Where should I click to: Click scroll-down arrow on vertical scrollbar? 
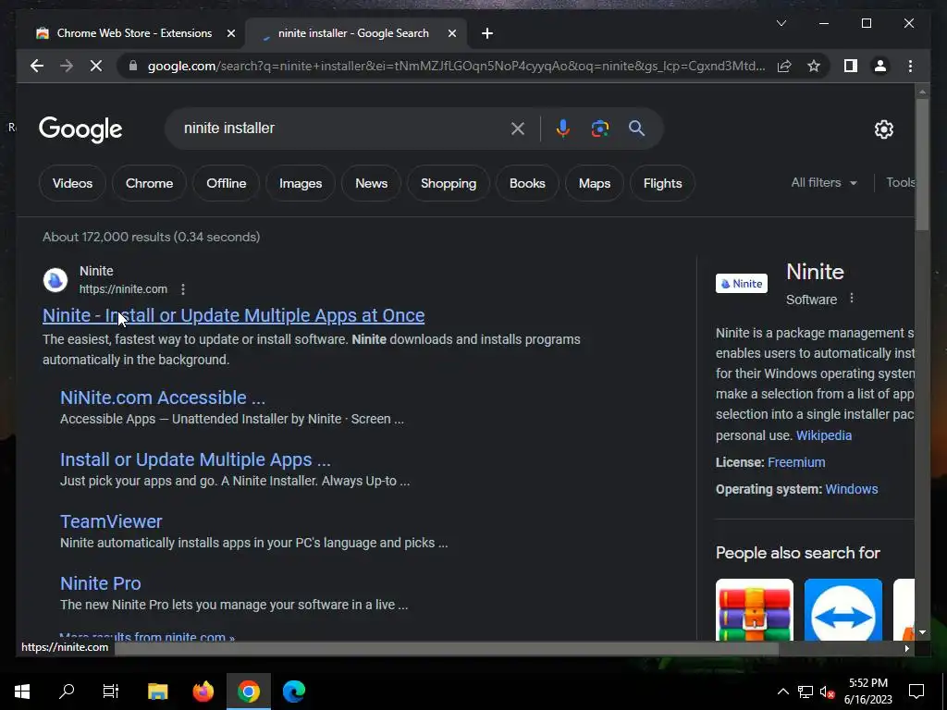click(x=922, y=632)
